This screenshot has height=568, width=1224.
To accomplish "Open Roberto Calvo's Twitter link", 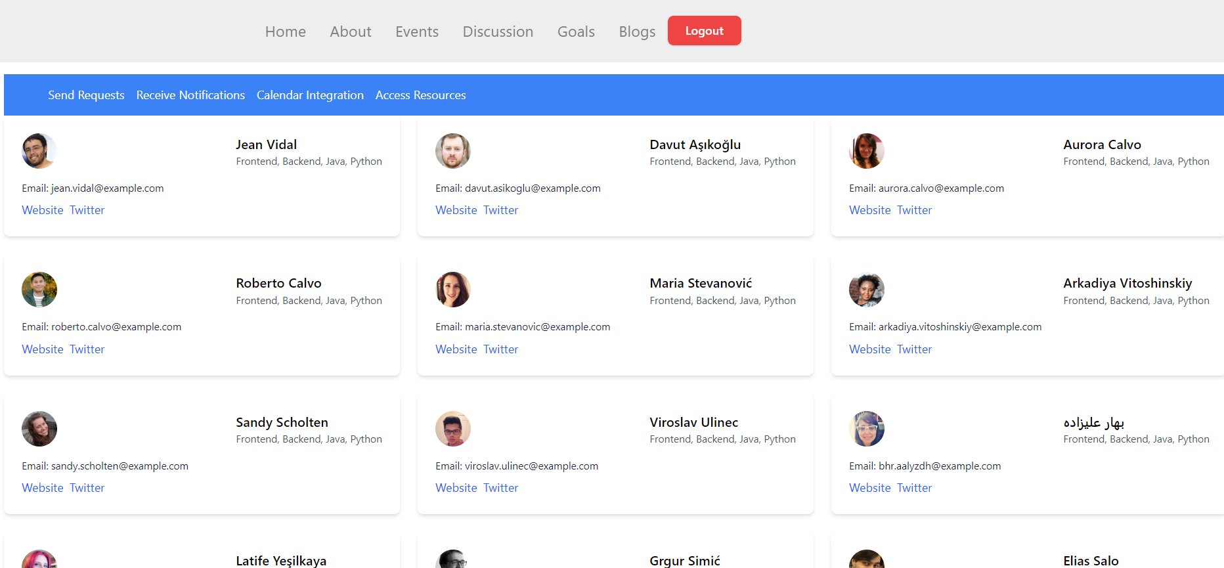I will coord(87,349).
